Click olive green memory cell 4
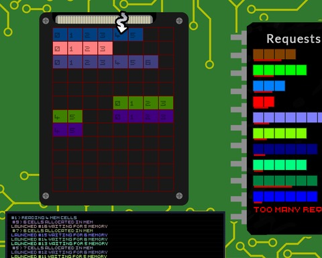This screenshot has height=258, width=322. pyautogui.click(x=60, y=116)
